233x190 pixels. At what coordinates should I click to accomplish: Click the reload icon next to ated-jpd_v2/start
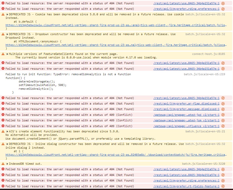(x=223, y=115)
